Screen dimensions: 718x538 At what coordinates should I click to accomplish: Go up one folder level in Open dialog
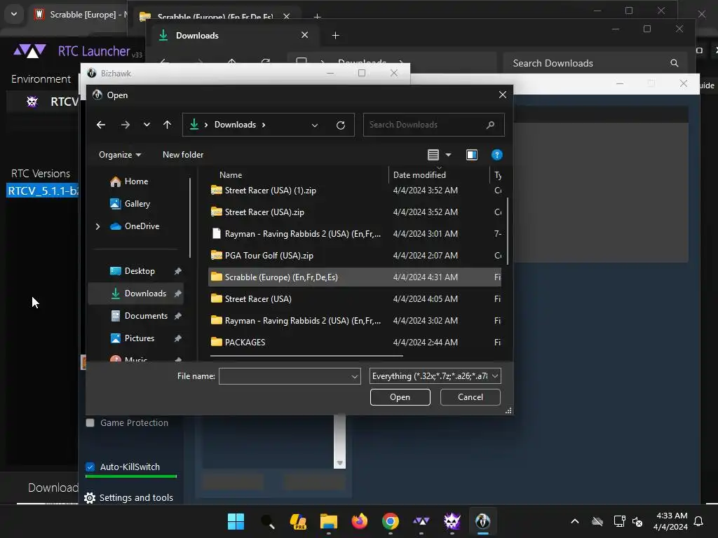[167, 125]
